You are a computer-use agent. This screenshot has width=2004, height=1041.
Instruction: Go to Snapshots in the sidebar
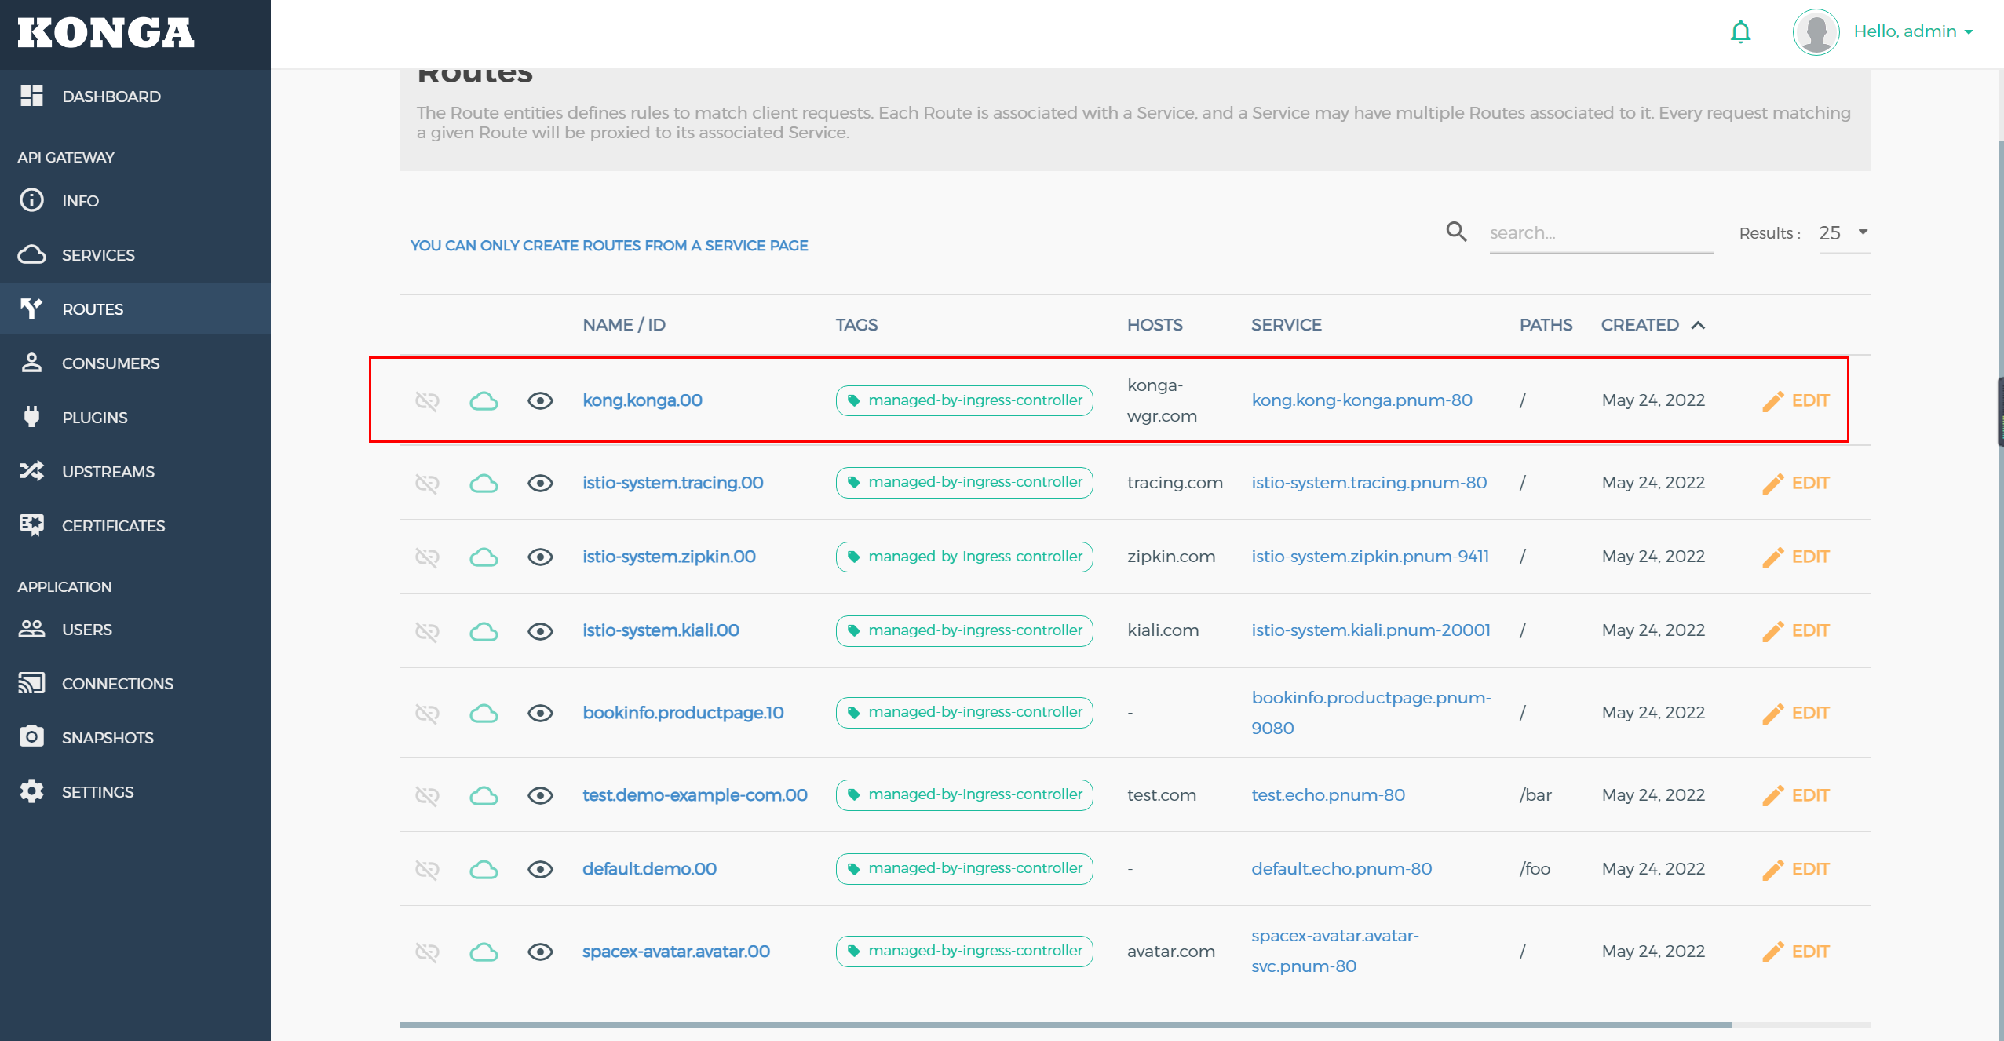tap(108, 738)
